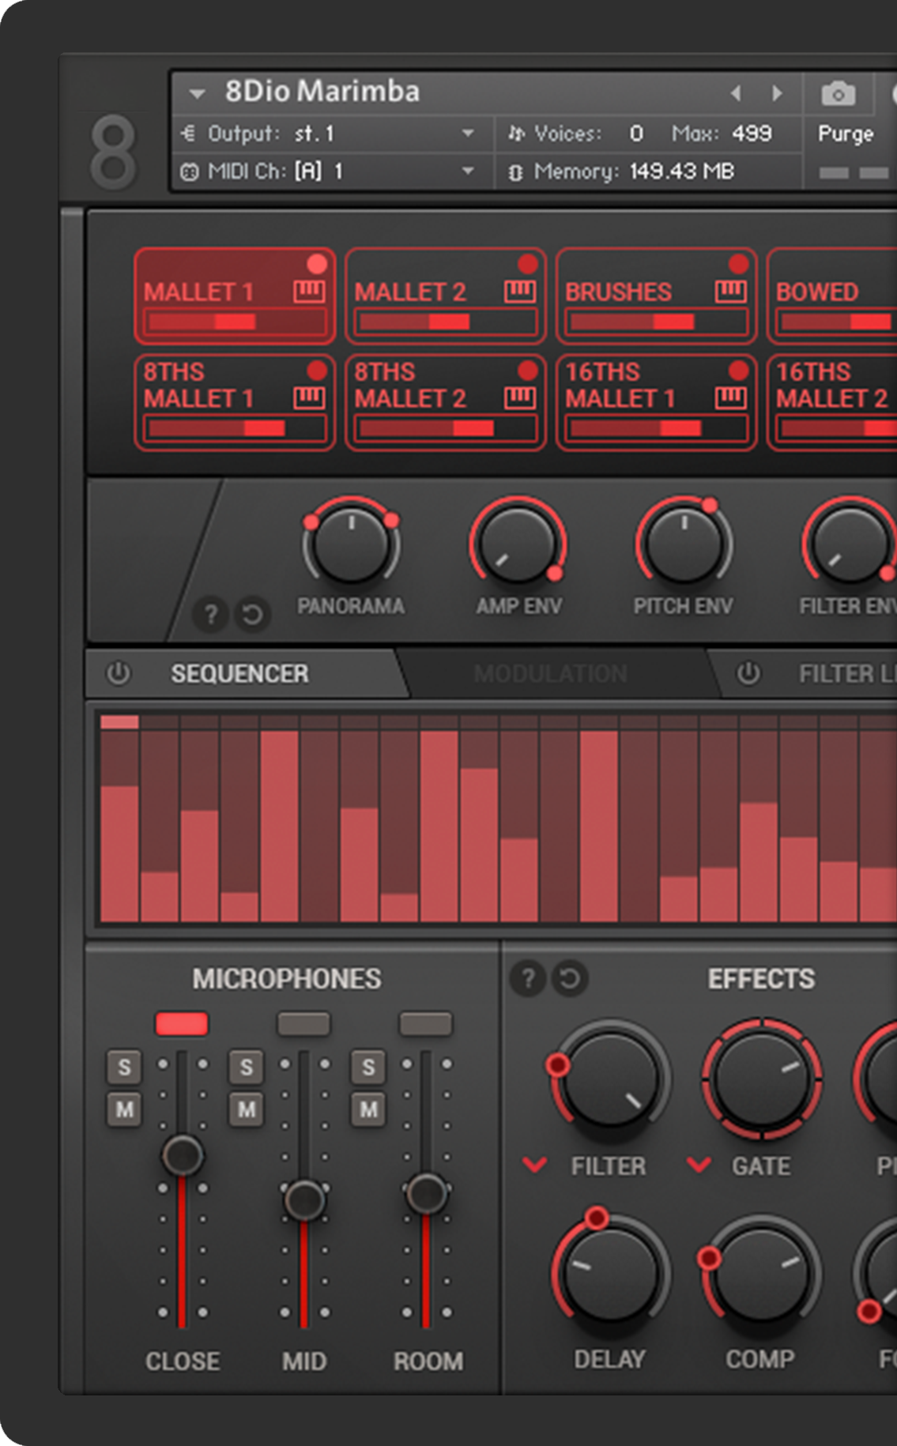This screenshot has width=897, height=1446.
Task: Click the keyboard icon on MALLET 2
Action: [x=520, y=292]
